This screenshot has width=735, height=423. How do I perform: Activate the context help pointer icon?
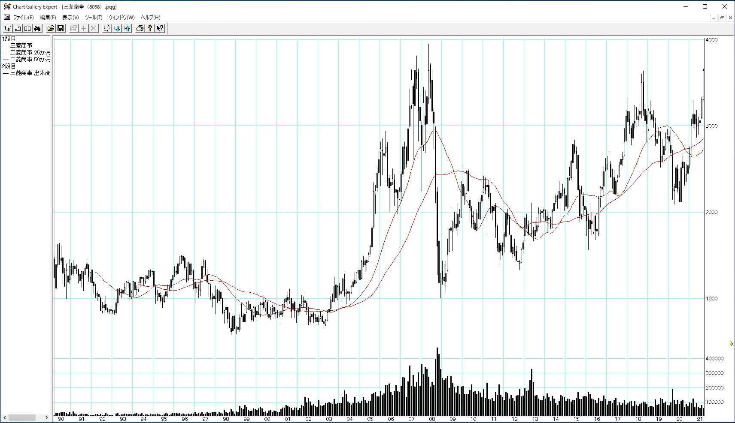tap(160, 29)
